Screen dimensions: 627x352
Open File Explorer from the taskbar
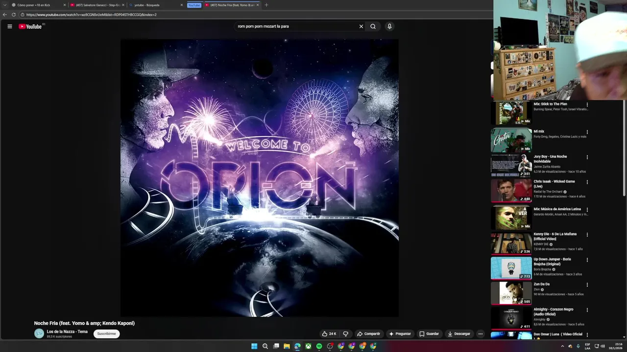click(287, 346)
